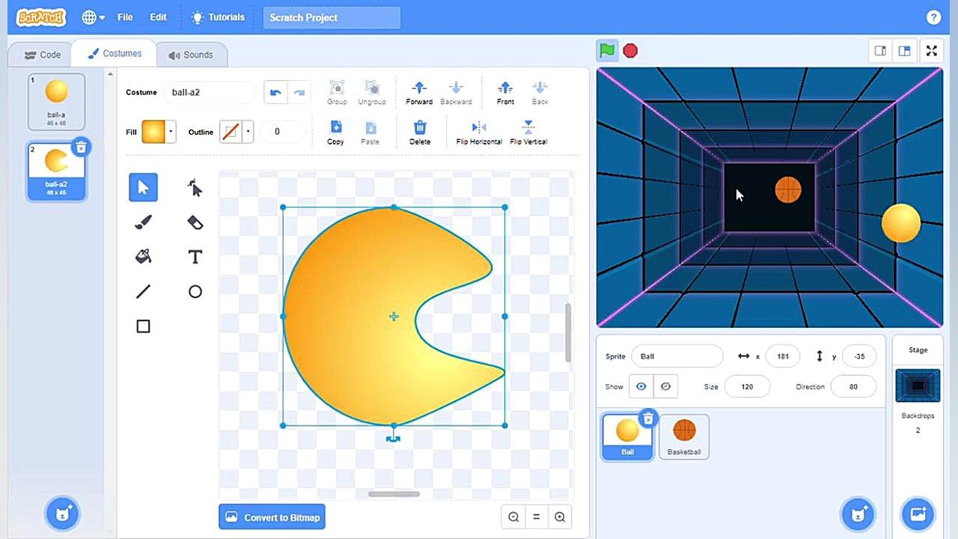Click the canvas vertical scrollbar
This screenshot has height=539, width=958.
(568, 333)
